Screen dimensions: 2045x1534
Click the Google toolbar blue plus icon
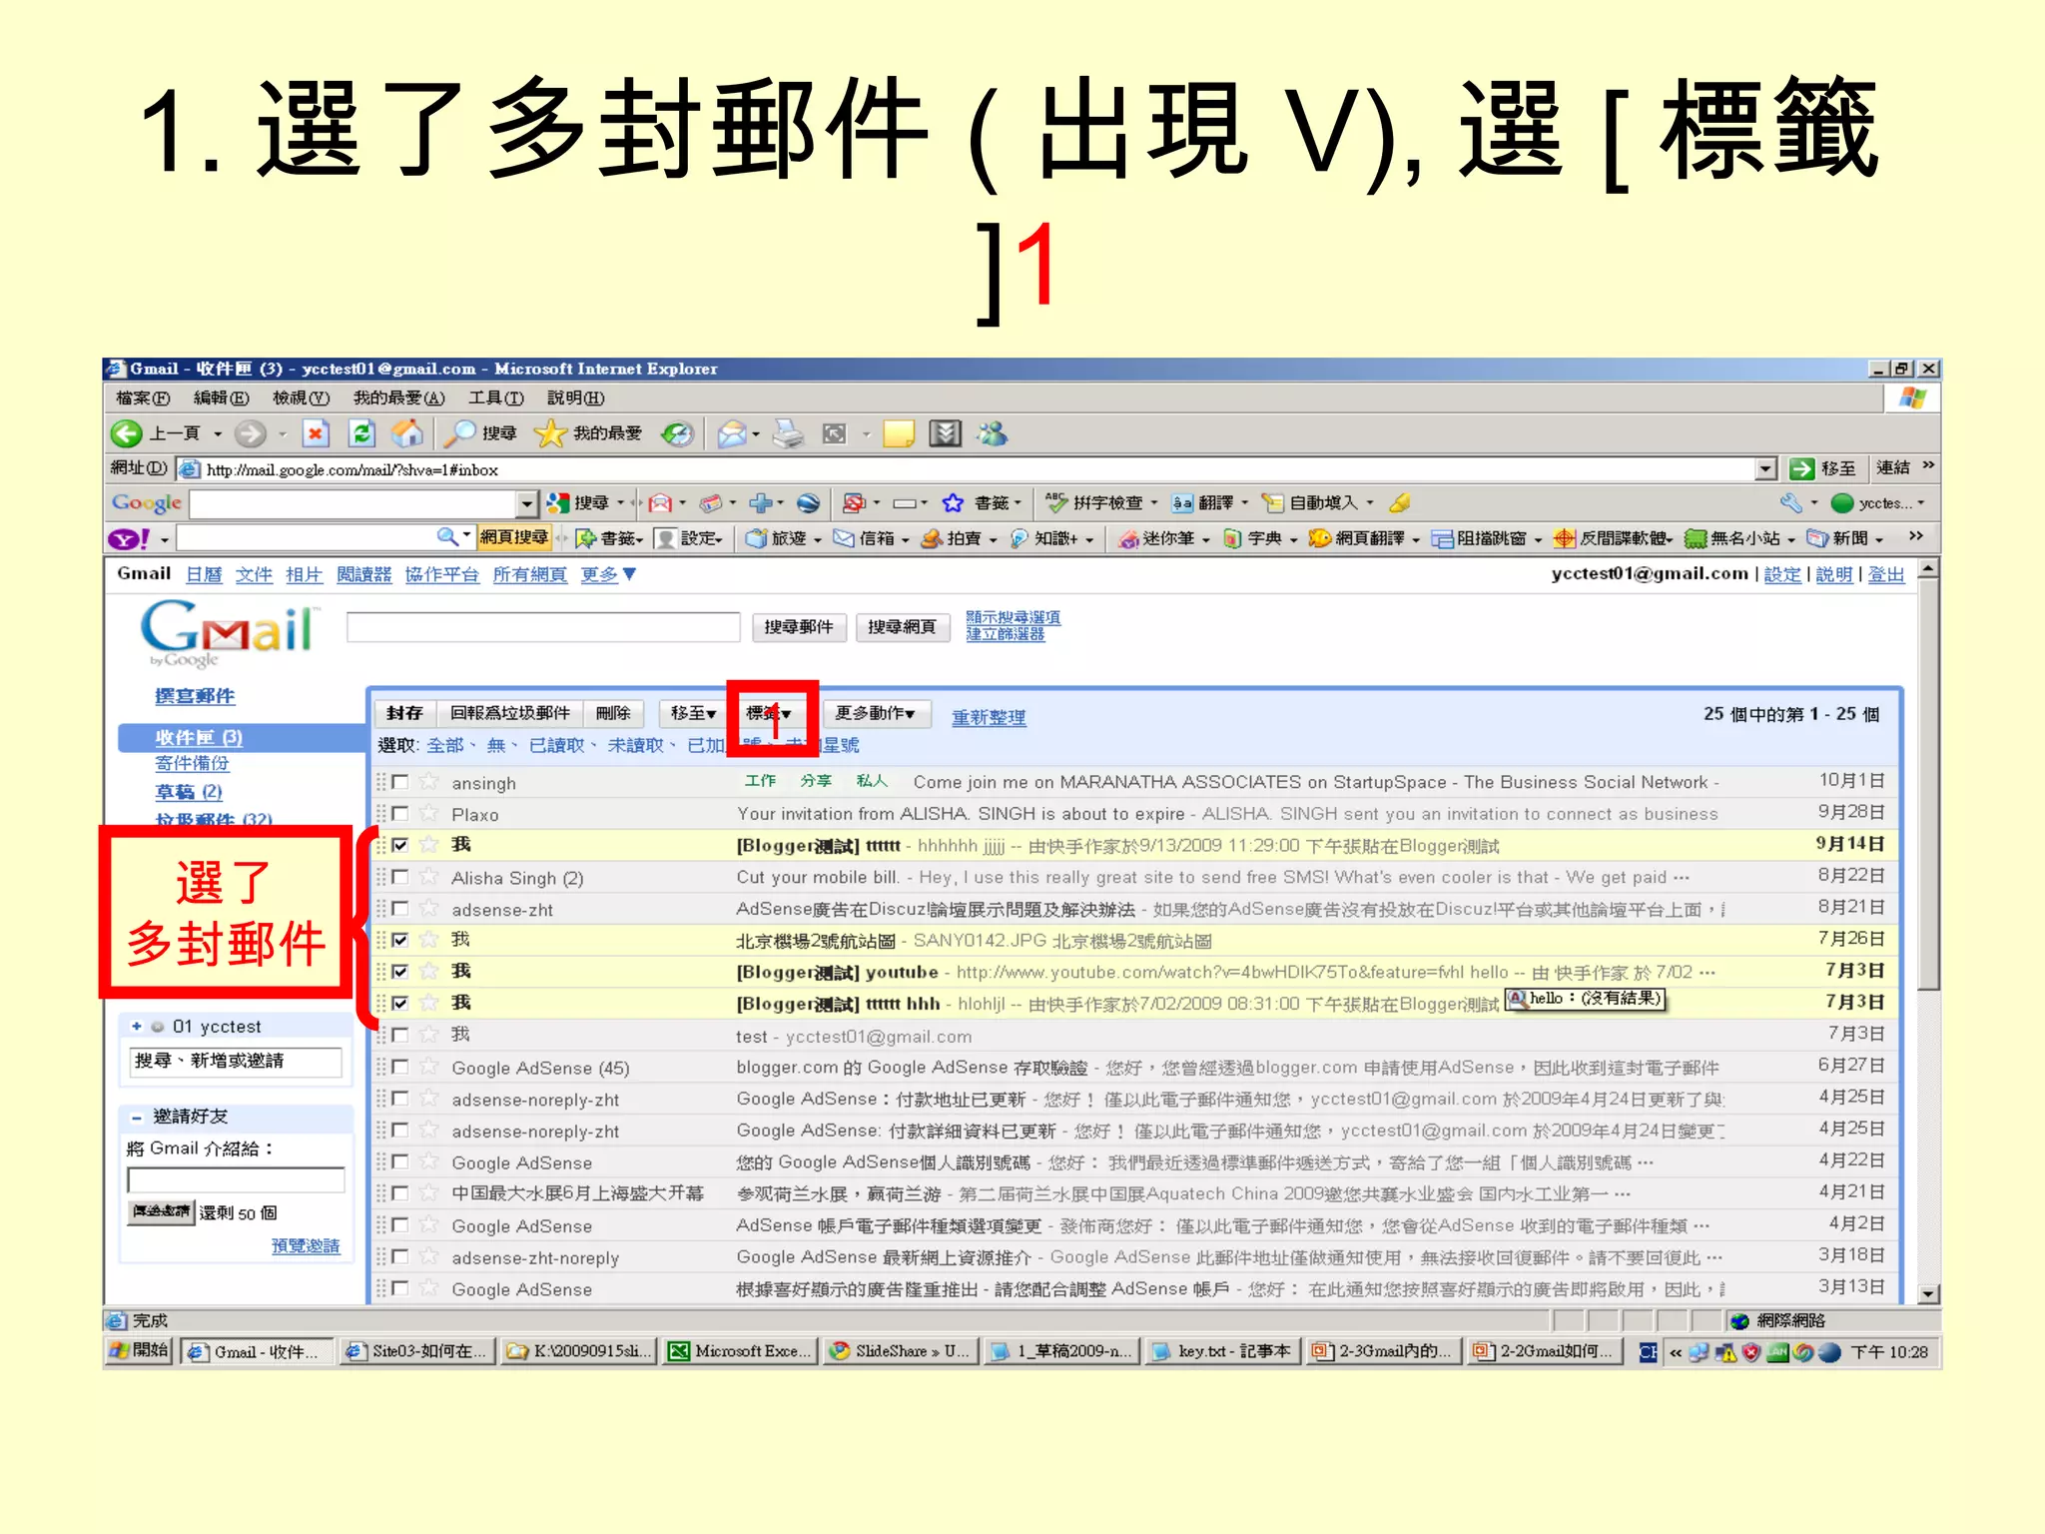[761, 503]
